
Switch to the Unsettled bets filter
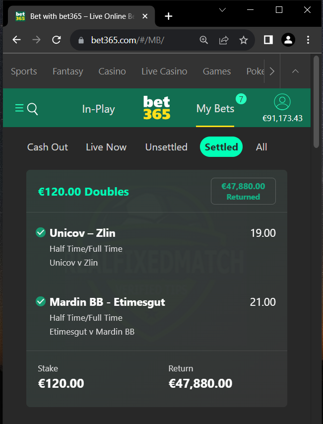pyautogui.click(x=166, y=147)
